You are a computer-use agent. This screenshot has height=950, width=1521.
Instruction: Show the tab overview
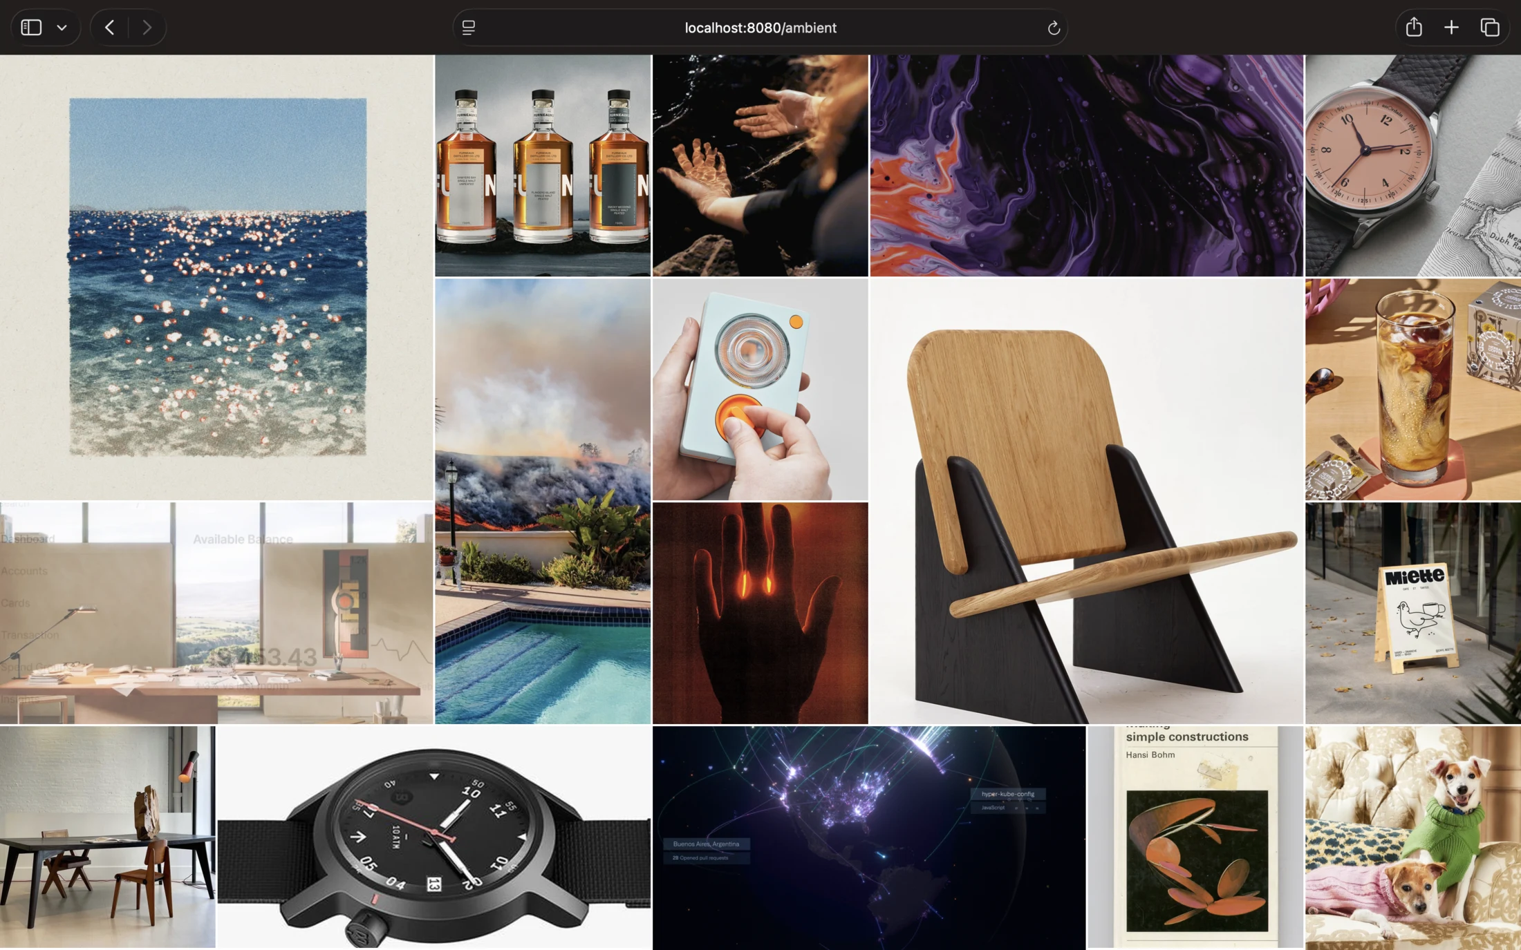coord(1490,28)
